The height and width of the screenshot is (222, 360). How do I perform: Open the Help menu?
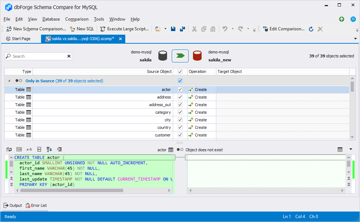click(135, 19)
